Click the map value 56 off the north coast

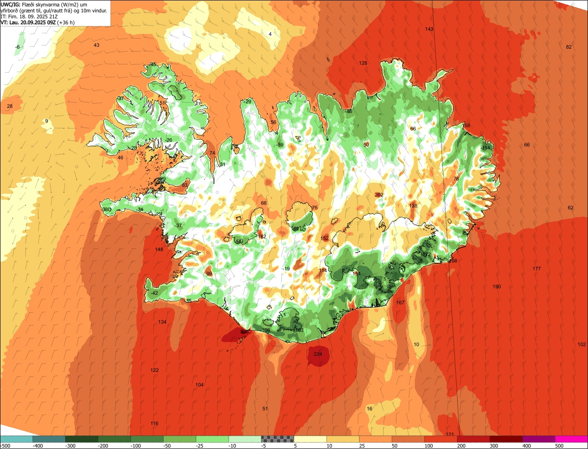(273, 122)
